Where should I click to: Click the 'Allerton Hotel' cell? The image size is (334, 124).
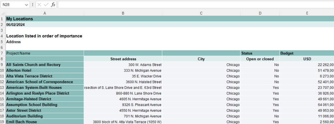click(45, 70)
